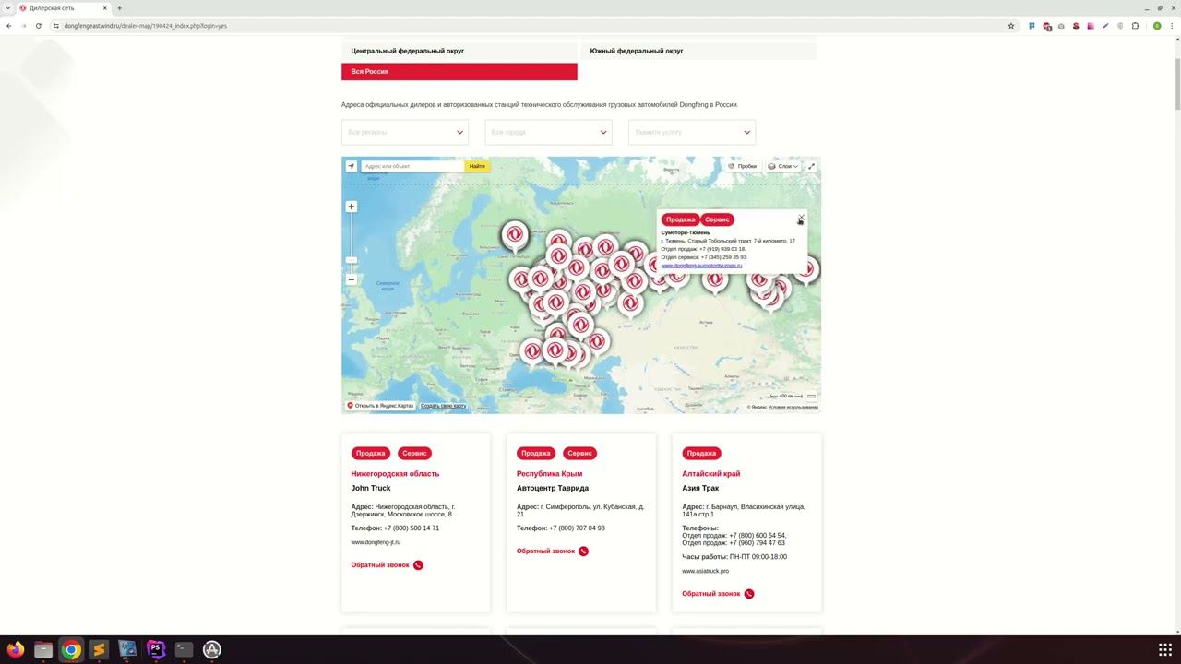The image size is (1181, 664).
Task: Click Обратный звонок for John Truck
Action: [x=387, y=565]
